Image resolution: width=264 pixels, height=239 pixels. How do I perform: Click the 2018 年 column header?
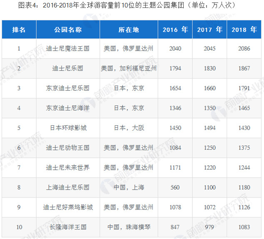244,30
